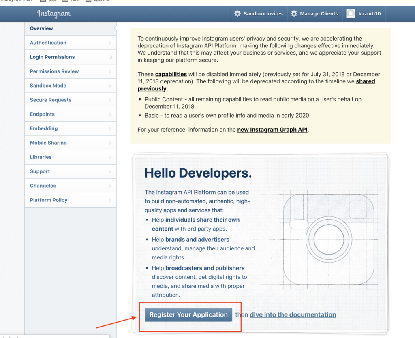
Task: Click chevron beside Authentication
Action: coord(110,43)
